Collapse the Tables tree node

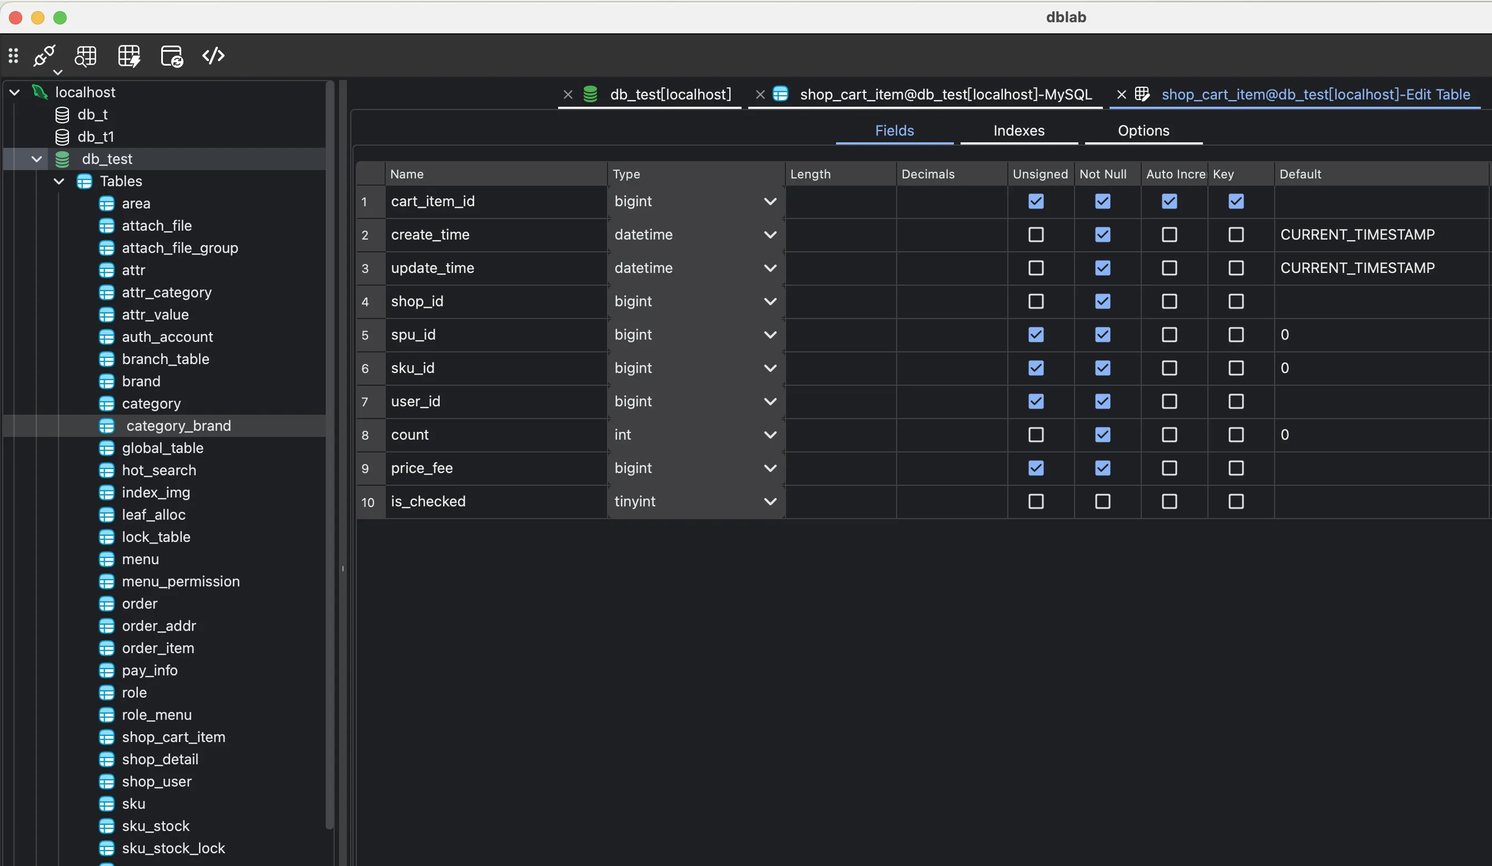point(59,181)
